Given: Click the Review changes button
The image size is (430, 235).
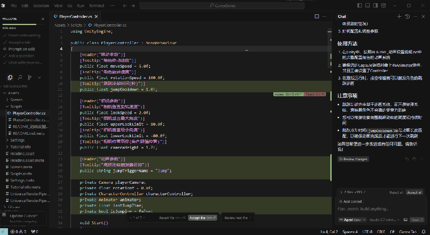Looking at the screenshot, I should 353,159.
